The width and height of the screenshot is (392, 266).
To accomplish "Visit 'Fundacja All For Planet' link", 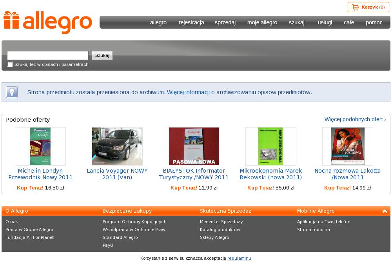I will tap(29, 237).
